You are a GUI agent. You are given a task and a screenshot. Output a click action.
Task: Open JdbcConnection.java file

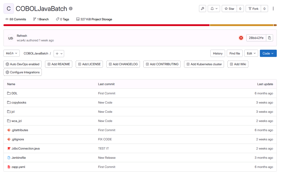click(x=26, y=148)
